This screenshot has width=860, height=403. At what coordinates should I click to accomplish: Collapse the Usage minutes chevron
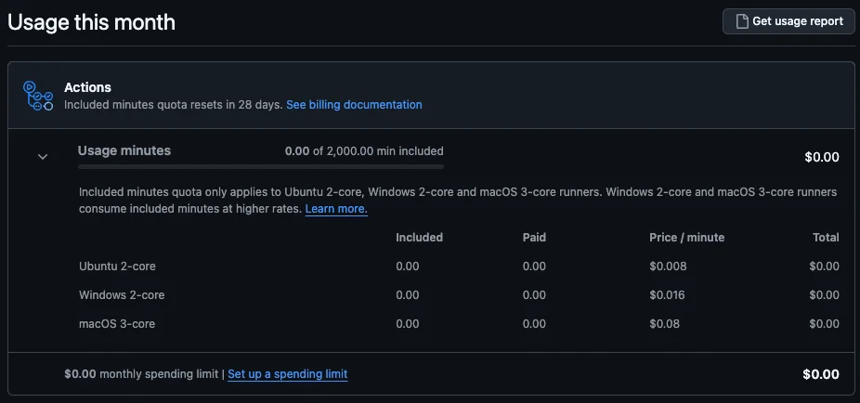[x=43, y=157]
